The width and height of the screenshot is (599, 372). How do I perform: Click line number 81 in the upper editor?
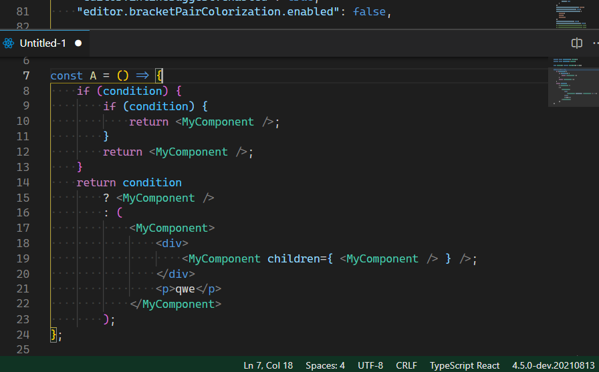(23, 11)
